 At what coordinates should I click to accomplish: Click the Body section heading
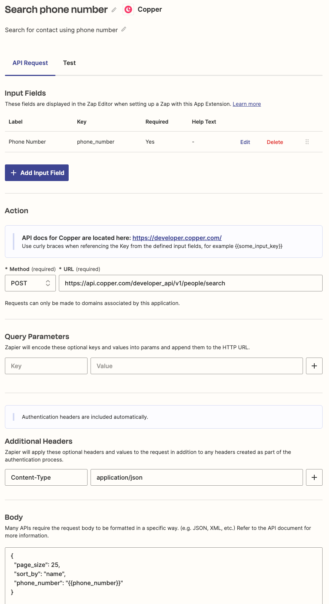[14, 517]
